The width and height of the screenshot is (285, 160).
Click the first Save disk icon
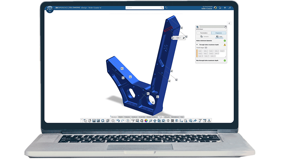click(94, 121)
